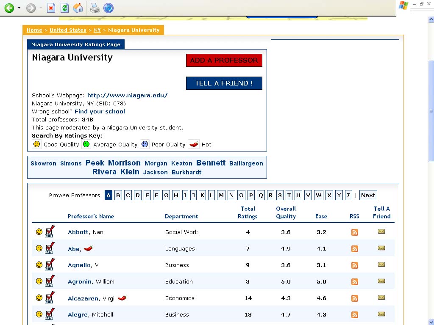Click the vertical scrollbar thumb

tap(431, 111)
